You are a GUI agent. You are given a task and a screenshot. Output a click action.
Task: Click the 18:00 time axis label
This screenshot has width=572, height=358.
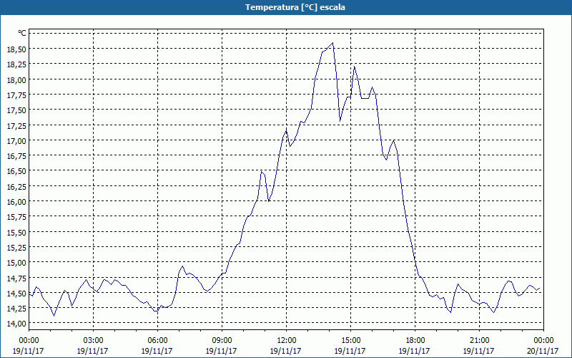point(415,340)
